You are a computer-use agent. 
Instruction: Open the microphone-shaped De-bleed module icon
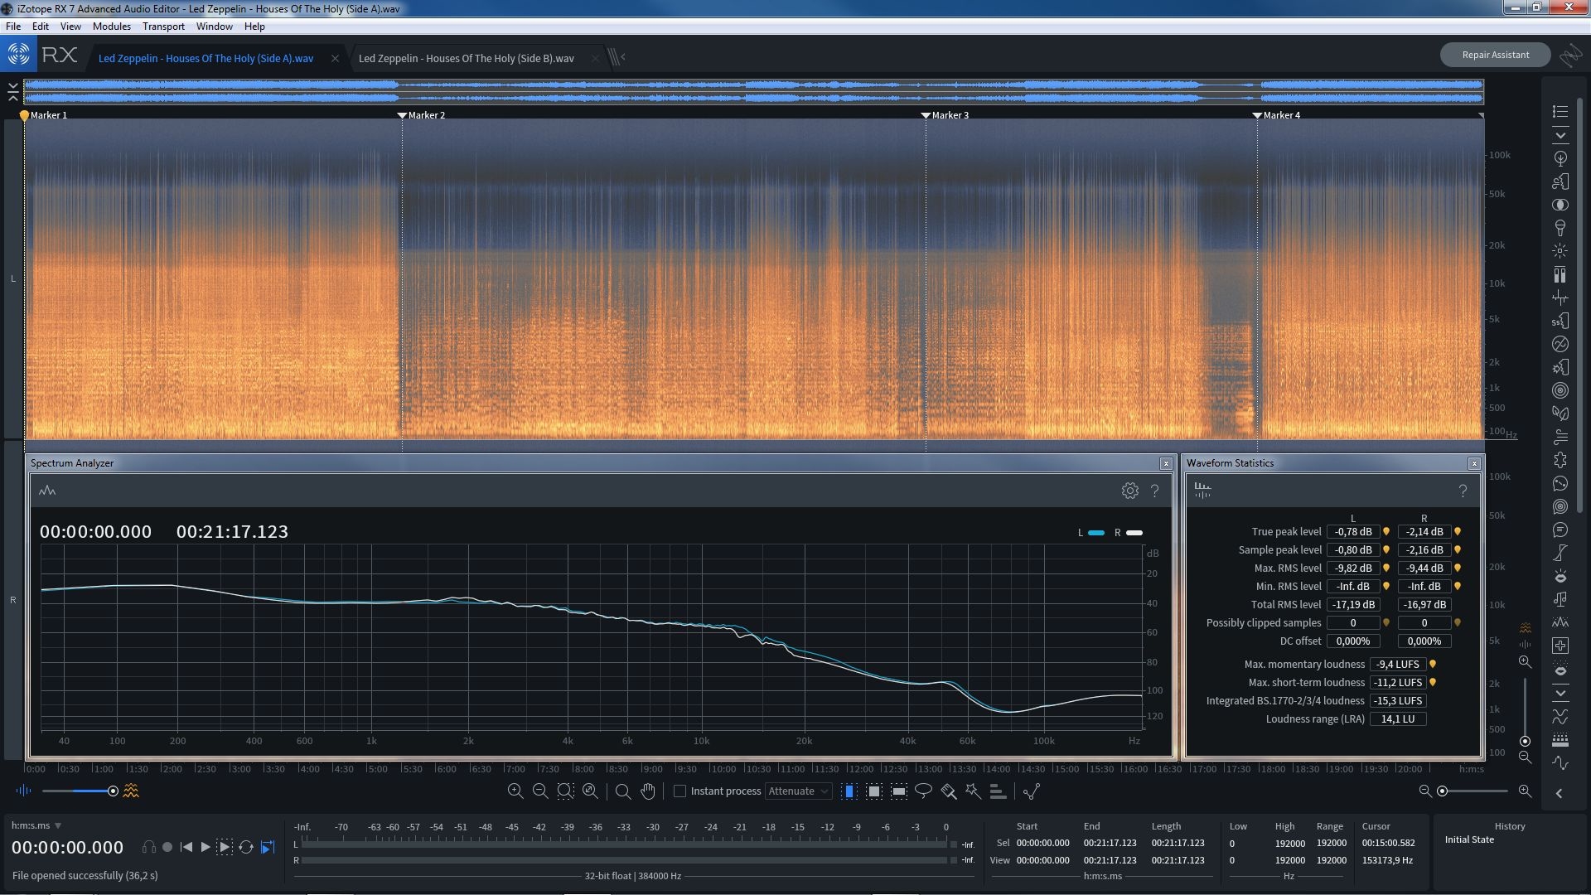[1560, 228]
